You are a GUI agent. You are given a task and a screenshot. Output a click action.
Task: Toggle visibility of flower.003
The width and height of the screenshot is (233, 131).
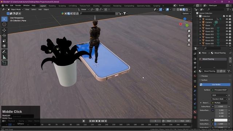pos(227,35)
